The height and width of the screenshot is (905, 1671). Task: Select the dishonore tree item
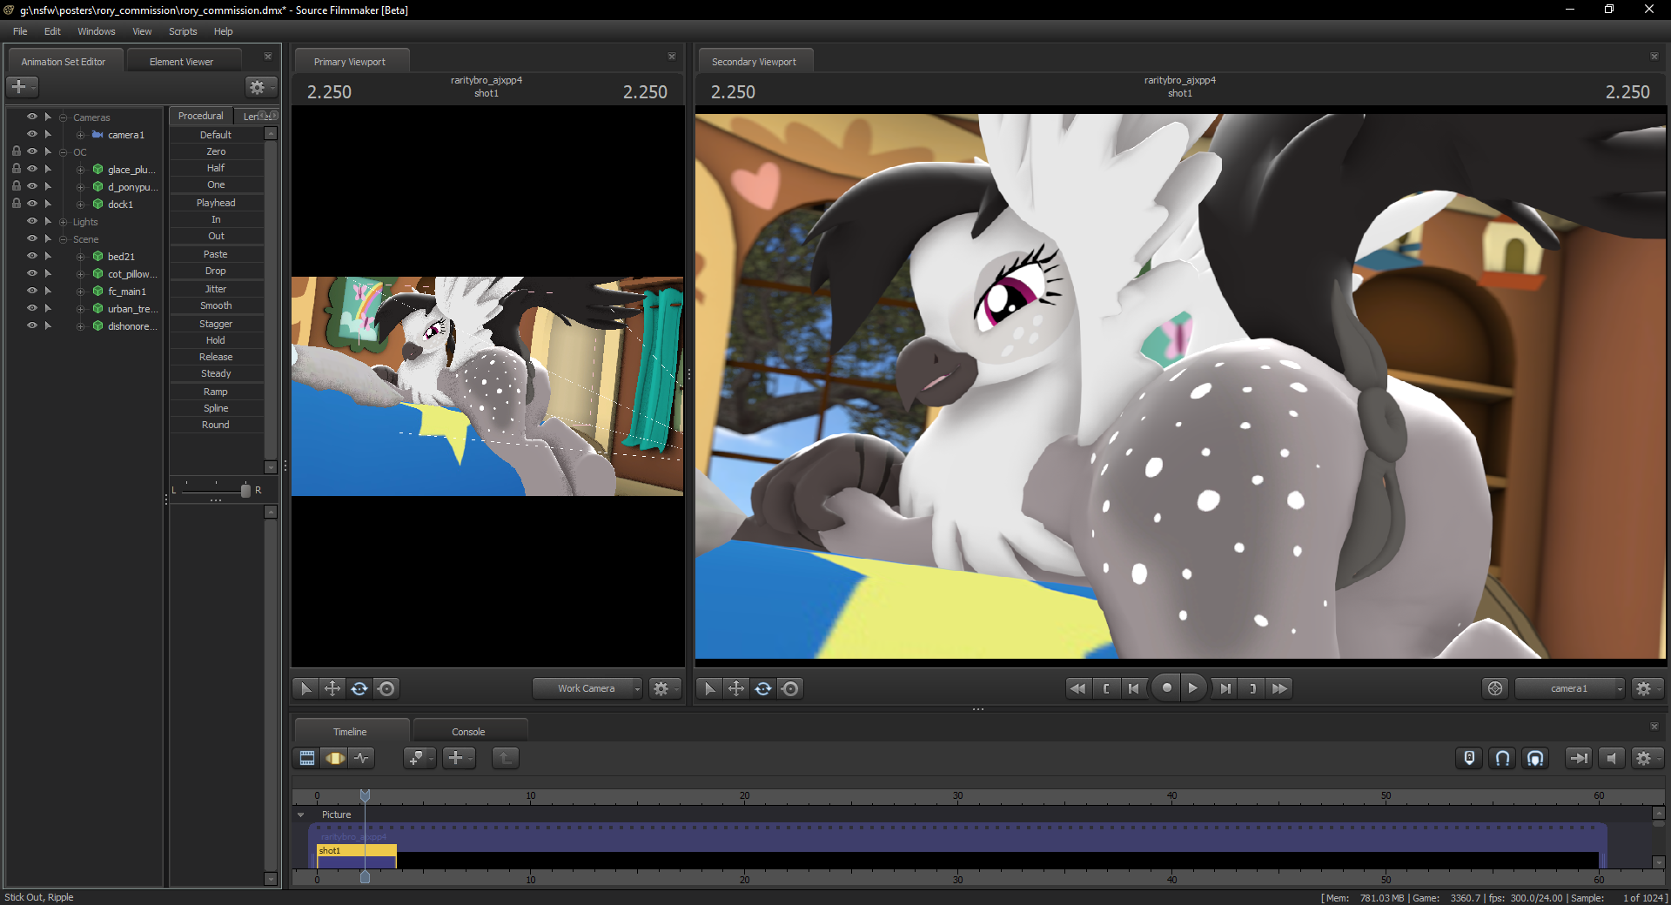131,326
